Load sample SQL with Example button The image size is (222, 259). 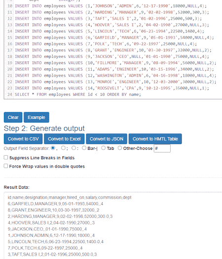(x=36, y=117)
